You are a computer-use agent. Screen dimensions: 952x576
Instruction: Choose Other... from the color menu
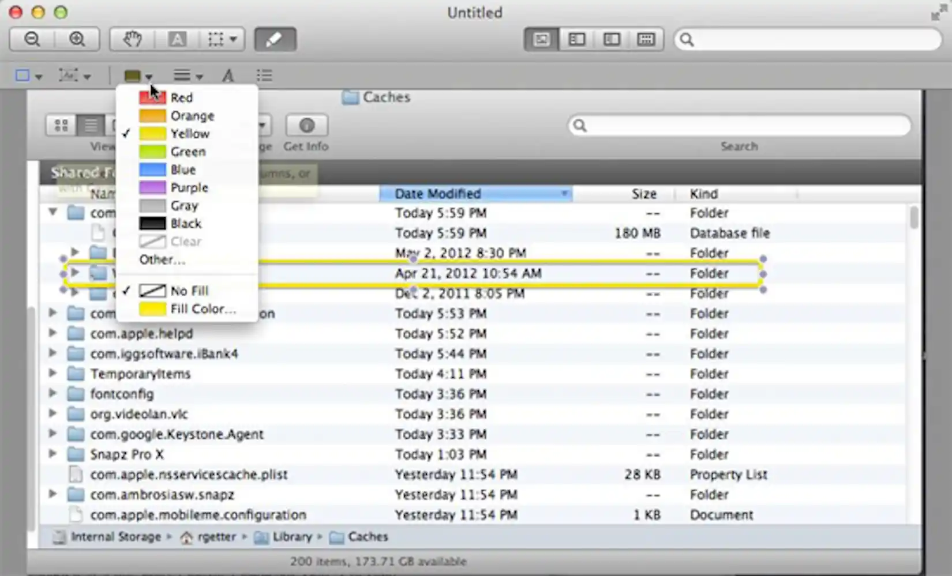[162, 259]
